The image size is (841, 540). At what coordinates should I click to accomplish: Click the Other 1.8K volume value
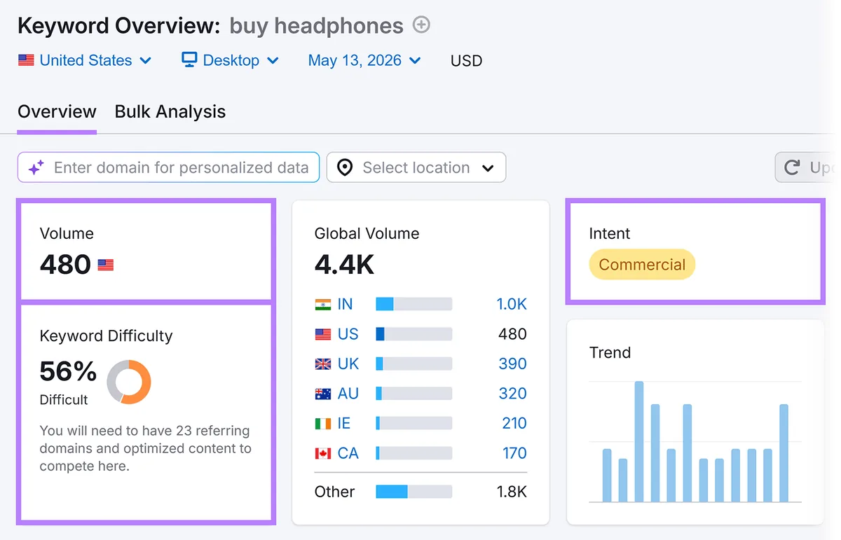[x=512, y=492]
